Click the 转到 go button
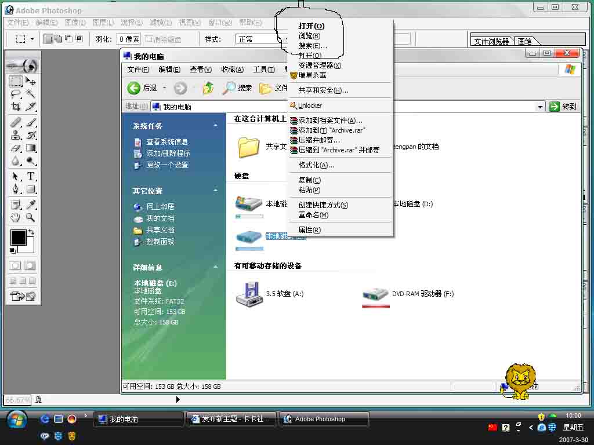Screen dimensions: 594x445 (x=564, y=107)
